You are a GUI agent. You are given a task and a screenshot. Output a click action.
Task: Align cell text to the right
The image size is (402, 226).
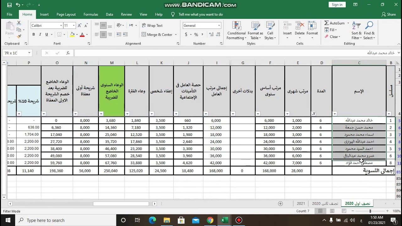(110, 35)
